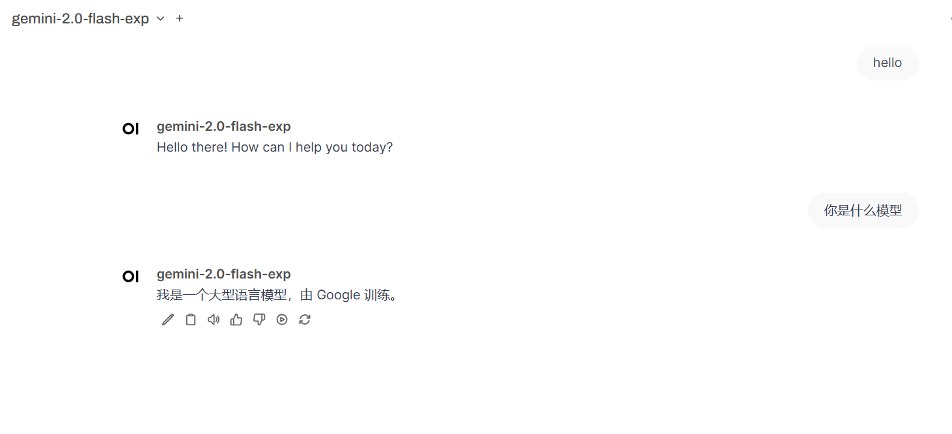The height and width of the screenshot is (434, 952).
Task: Mark the reply with thumbs down
Action: (x=259, y=319)
